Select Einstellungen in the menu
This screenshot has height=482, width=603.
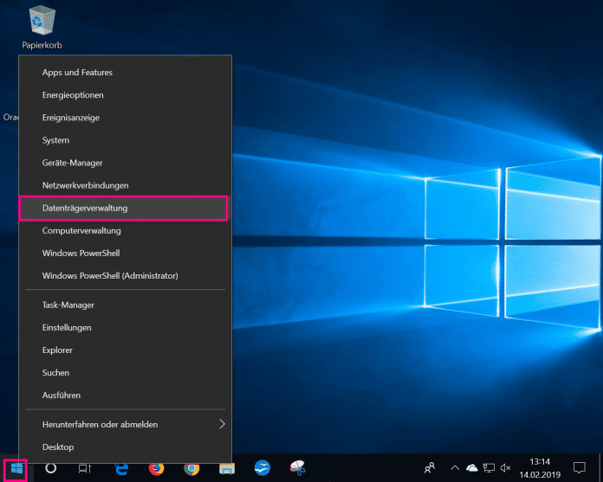pyautogui.click(x=67, y=327)
